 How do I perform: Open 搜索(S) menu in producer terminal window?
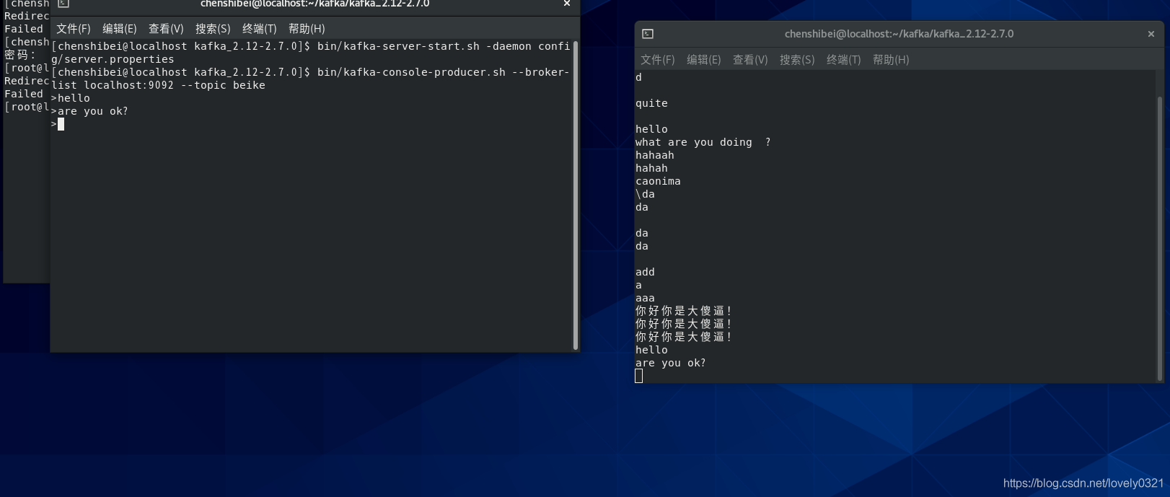[213, 29]
